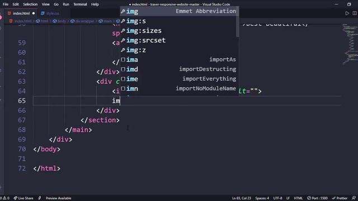Viewport: 358px width, 201px height.
Task: Open the Run menu
Action: pyautogui.click(x=66, y=4)
